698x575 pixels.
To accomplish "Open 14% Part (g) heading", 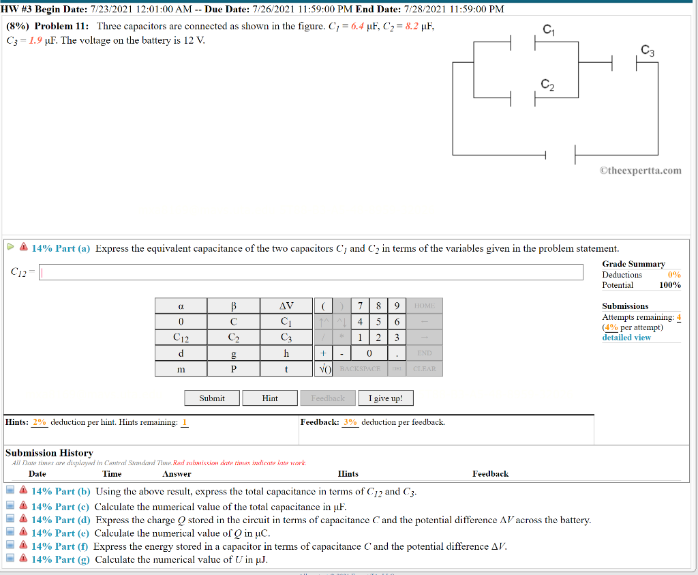I will pos(60,560).
